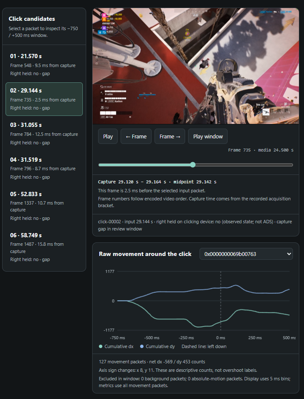The image size is (304, 399).
Task: Click 'Frame 548 · 9.5 ms from capture' text
Action: [x=43, y=65]
